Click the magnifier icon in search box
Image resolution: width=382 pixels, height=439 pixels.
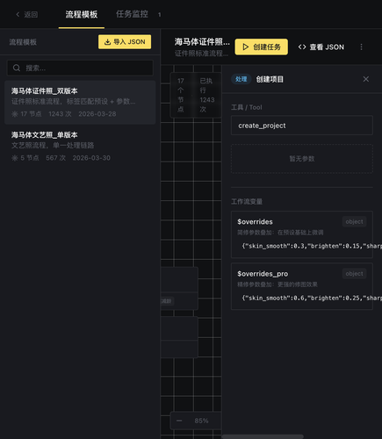click(x=17, y=68)
